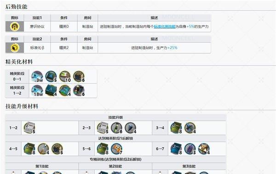Click the material with count 6 in 精英阶段 0→1
Viewport: 276px width, 174px height.
point(79,77)
